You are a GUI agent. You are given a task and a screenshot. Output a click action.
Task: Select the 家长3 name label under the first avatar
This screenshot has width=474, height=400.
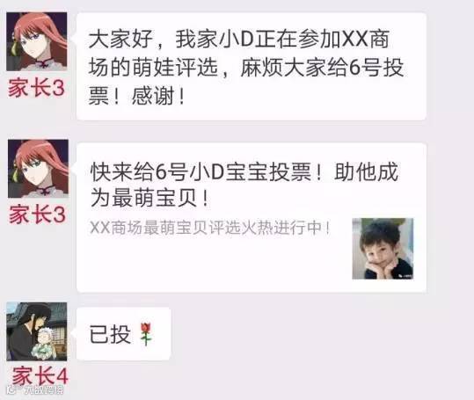[36, 88]
